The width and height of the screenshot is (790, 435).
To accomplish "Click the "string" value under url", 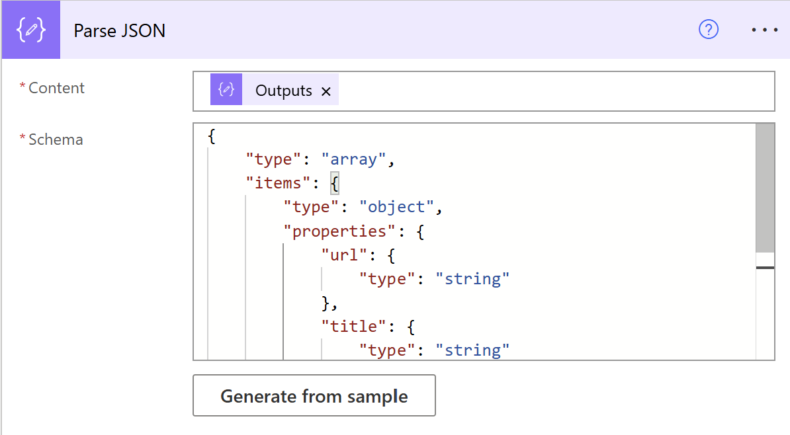I will click(472, 278).
